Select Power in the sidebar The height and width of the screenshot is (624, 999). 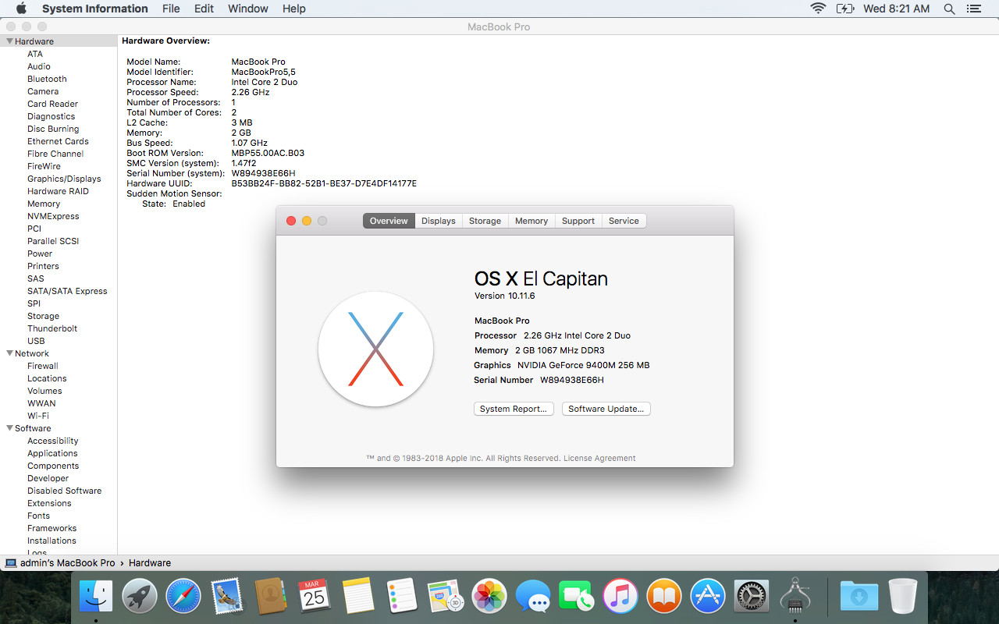coord(40,253)
